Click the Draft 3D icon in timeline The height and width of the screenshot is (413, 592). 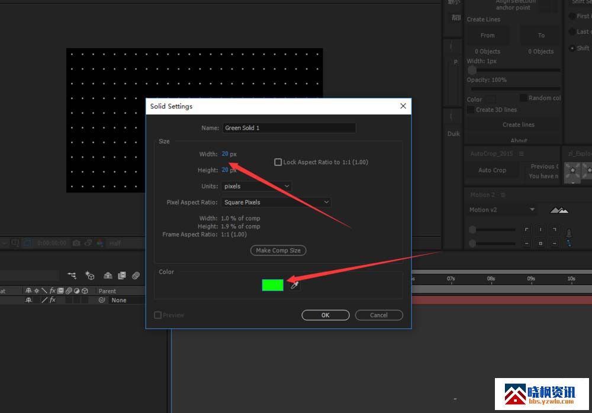pos(89,276)
